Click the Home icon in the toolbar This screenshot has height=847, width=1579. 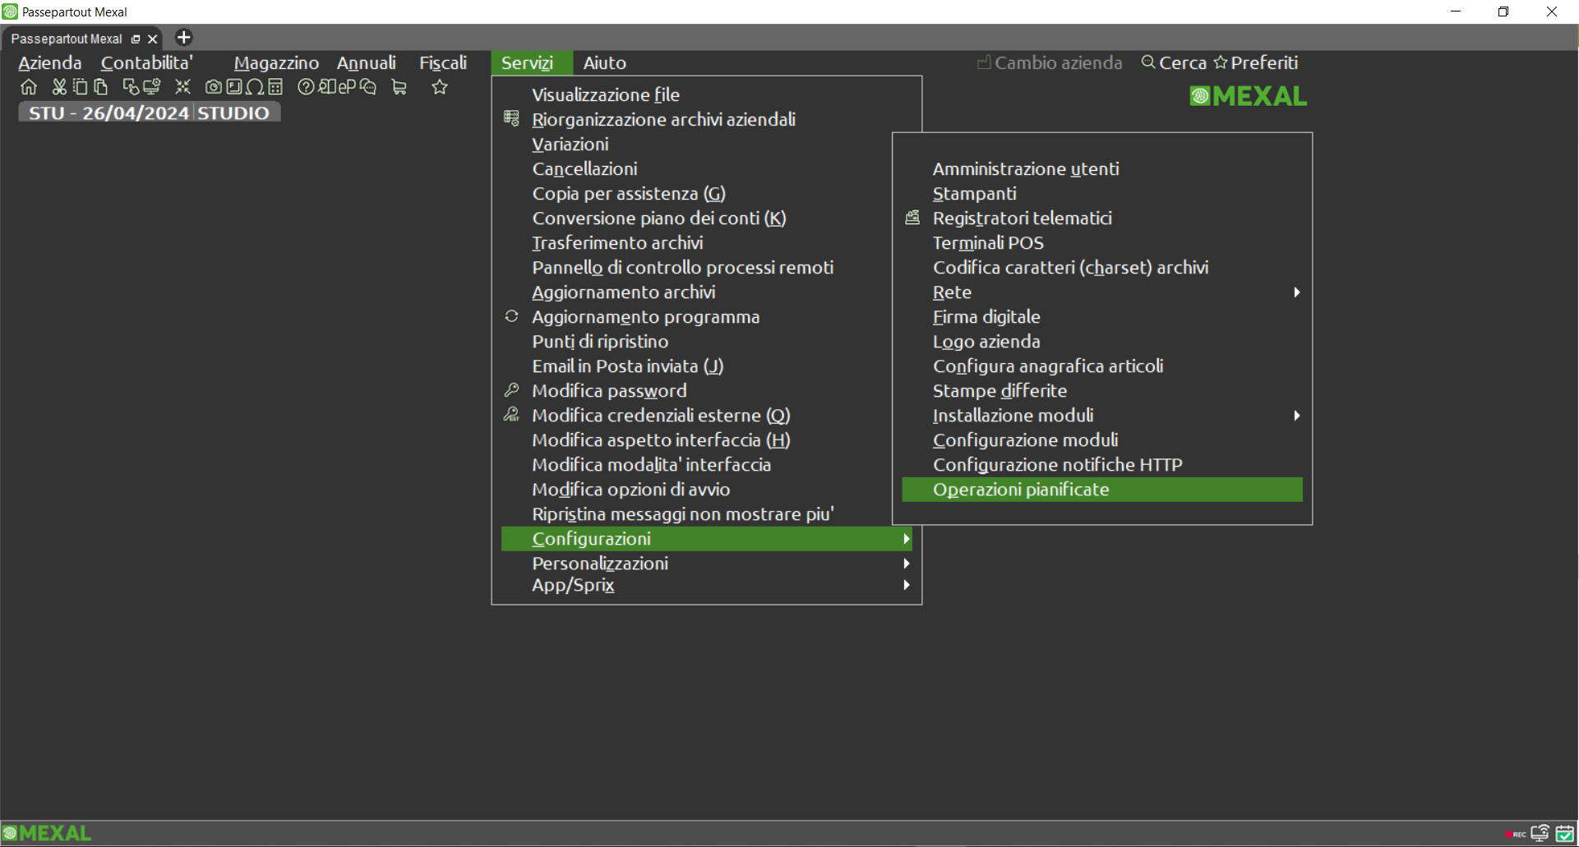point(29,87)
